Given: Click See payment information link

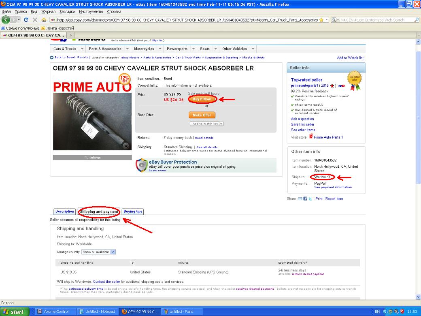Looking at the screenshot, I should 333,187.
